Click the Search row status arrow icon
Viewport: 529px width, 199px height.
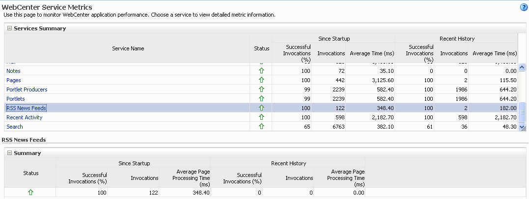click(x=261, y=127)
